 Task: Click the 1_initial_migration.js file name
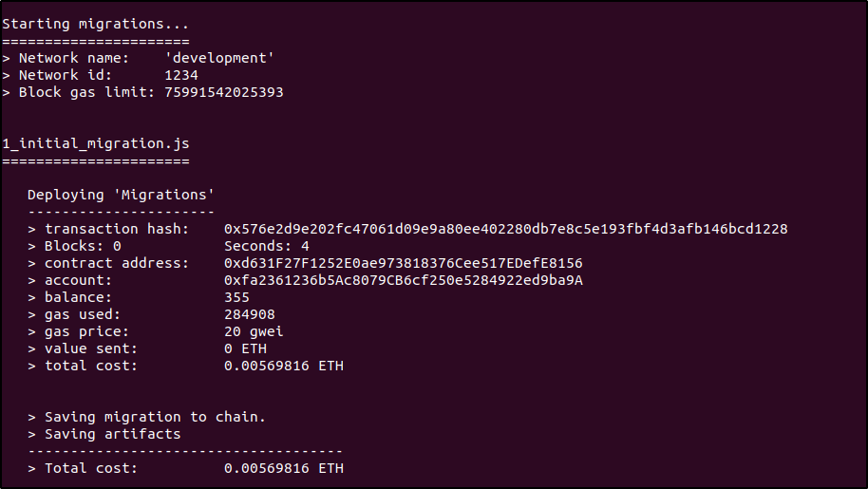pyautogui.click(x=96, y=143)
